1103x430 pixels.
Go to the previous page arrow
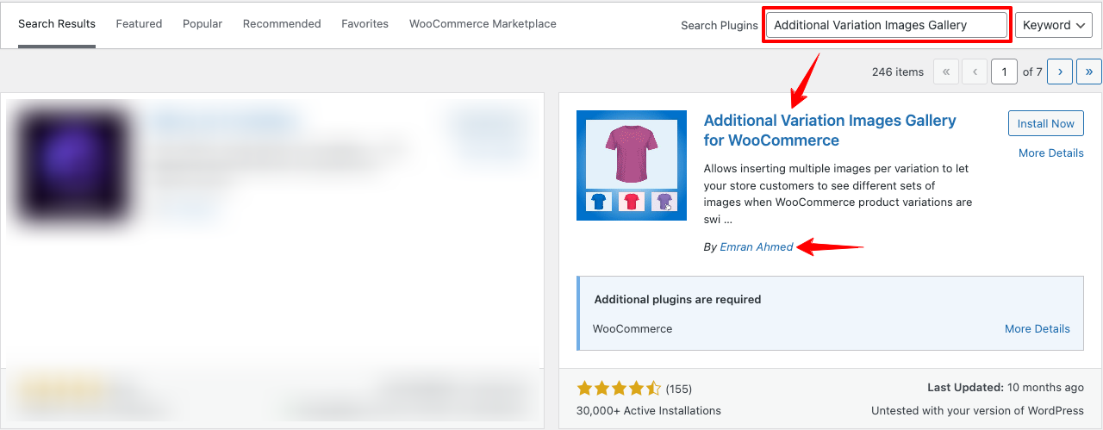tap(975, 72)
